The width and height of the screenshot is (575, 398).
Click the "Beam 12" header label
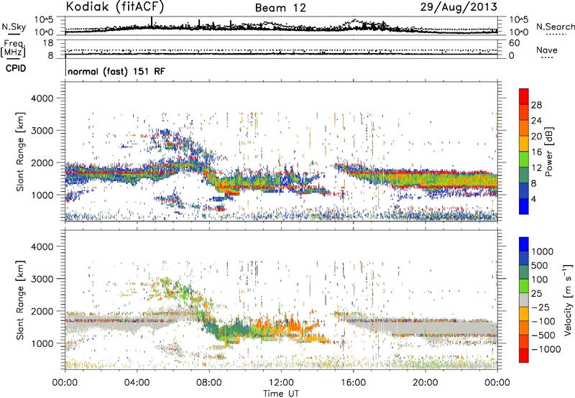tap(280, 8)
